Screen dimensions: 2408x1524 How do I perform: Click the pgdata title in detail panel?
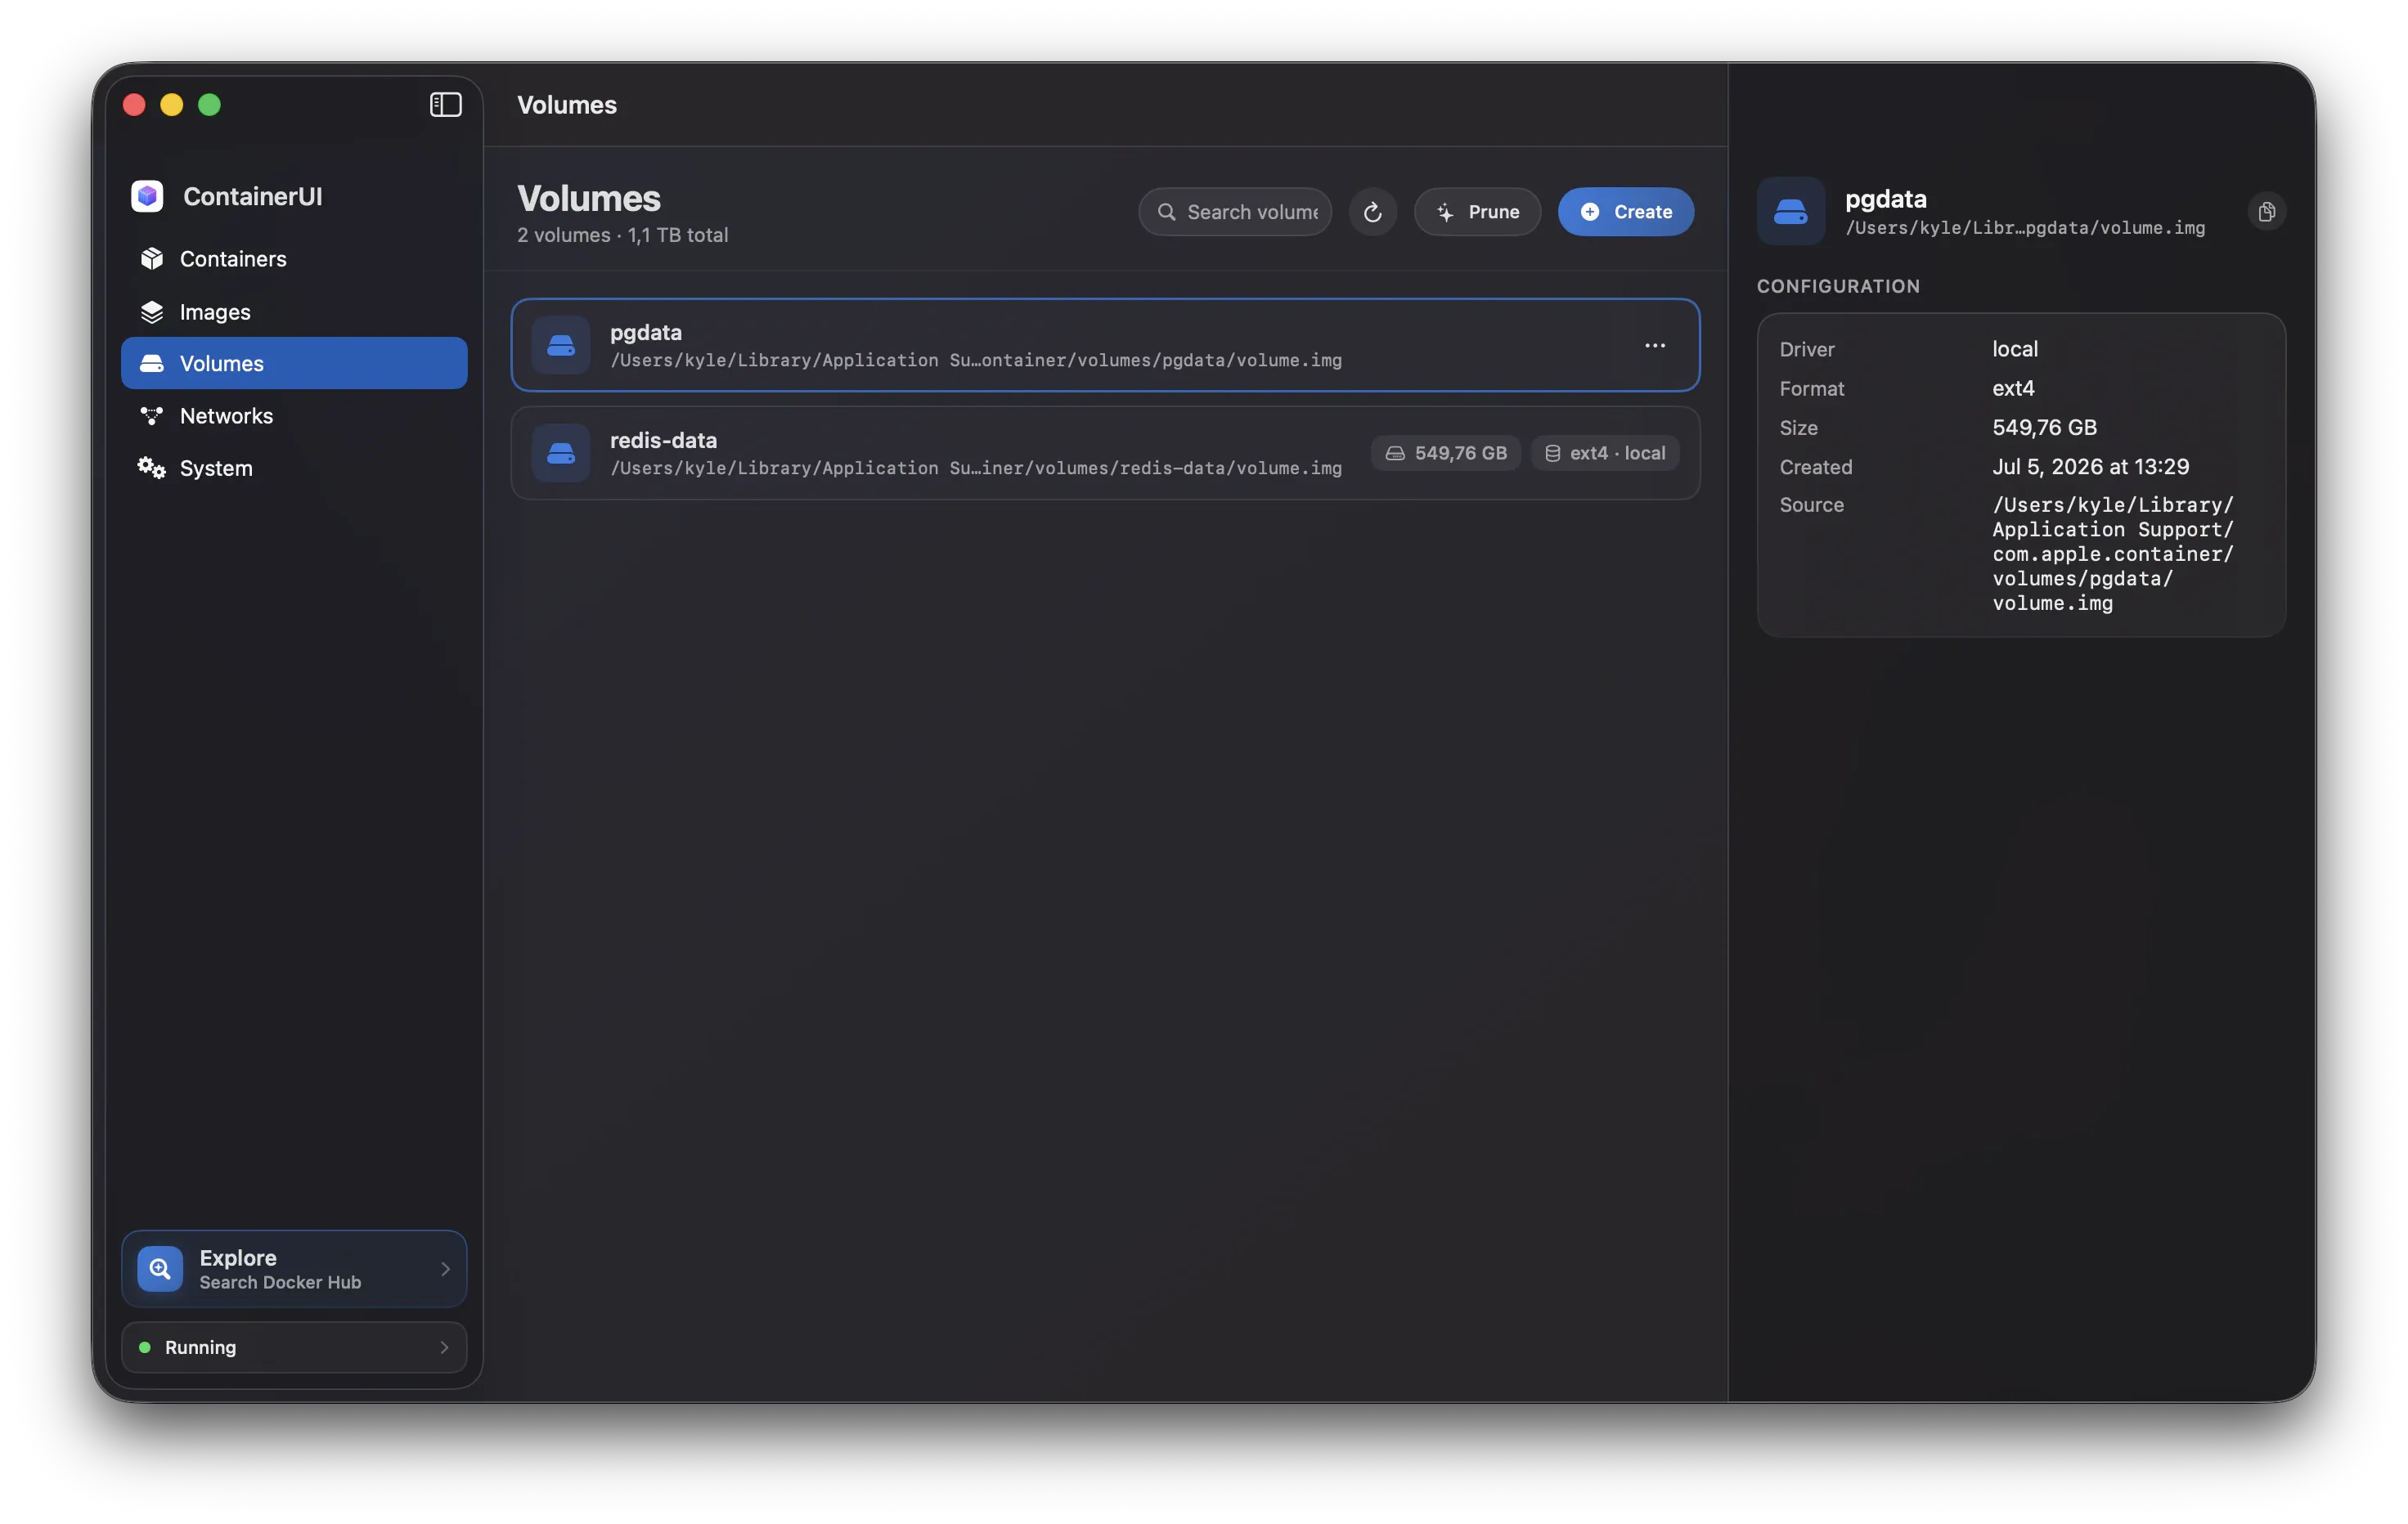1886,198
